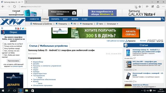The image size is (166, 93).
Task: Click the Поиск search input field
Action: [x=148, y=19]
